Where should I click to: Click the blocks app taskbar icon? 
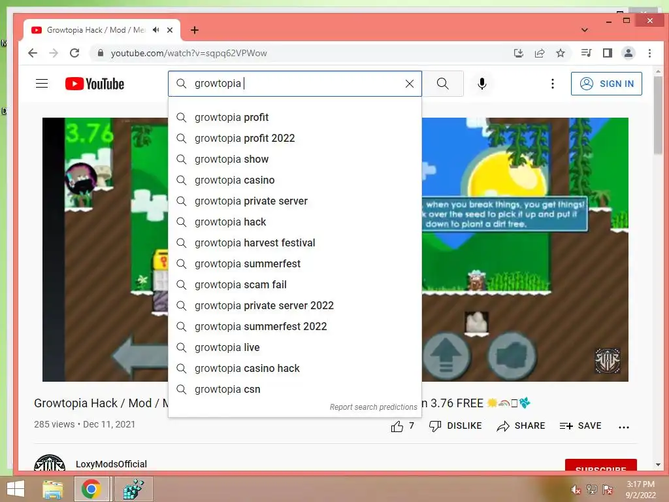coord(133,489)
